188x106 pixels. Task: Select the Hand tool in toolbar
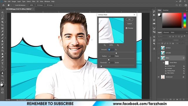tap(2, 73)
